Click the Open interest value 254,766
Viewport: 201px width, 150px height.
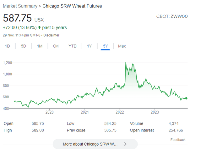click(x=176, y=130)
